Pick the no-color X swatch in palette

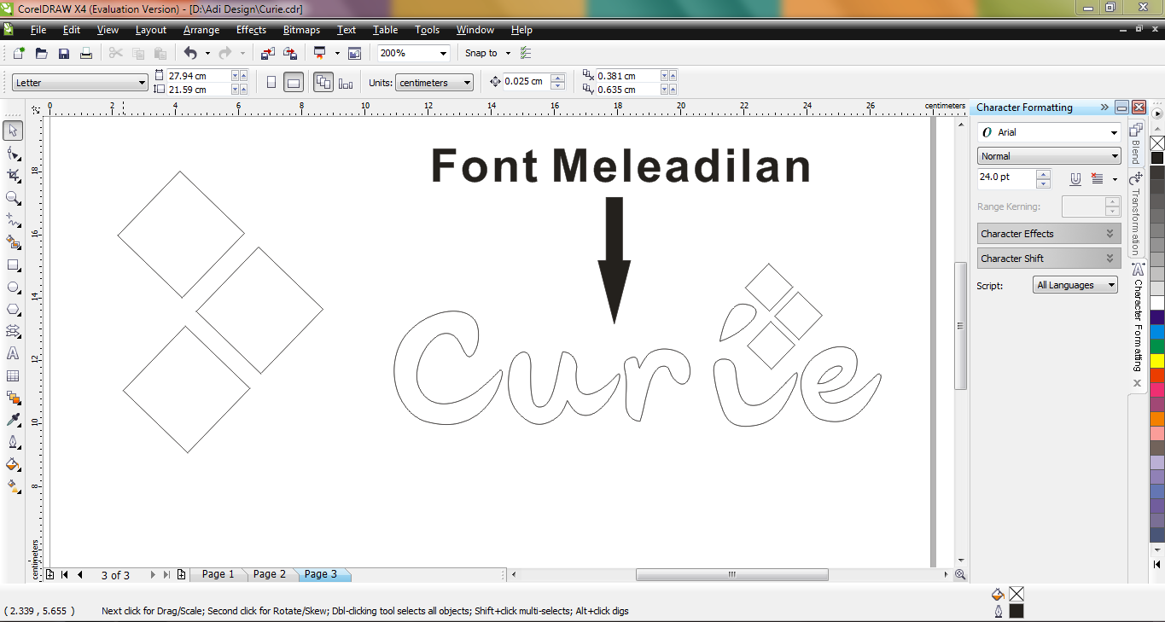click(1157, 142)
